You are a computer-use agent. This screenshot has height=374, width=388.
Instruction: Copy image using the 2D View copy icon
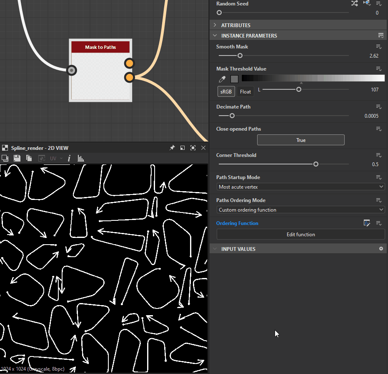[29, 158]
